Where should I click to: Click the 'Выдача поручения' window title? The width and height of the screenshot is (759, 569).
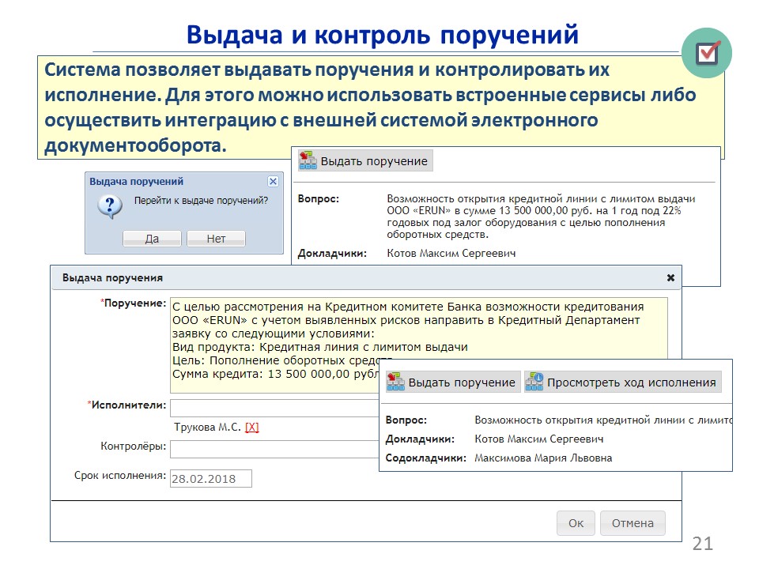(112, 277)
